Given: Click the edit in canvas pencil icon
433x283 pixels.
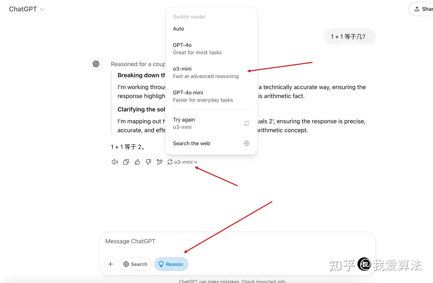Looking at the screenshot, I should pyautogui.click(x=159, y=162).
